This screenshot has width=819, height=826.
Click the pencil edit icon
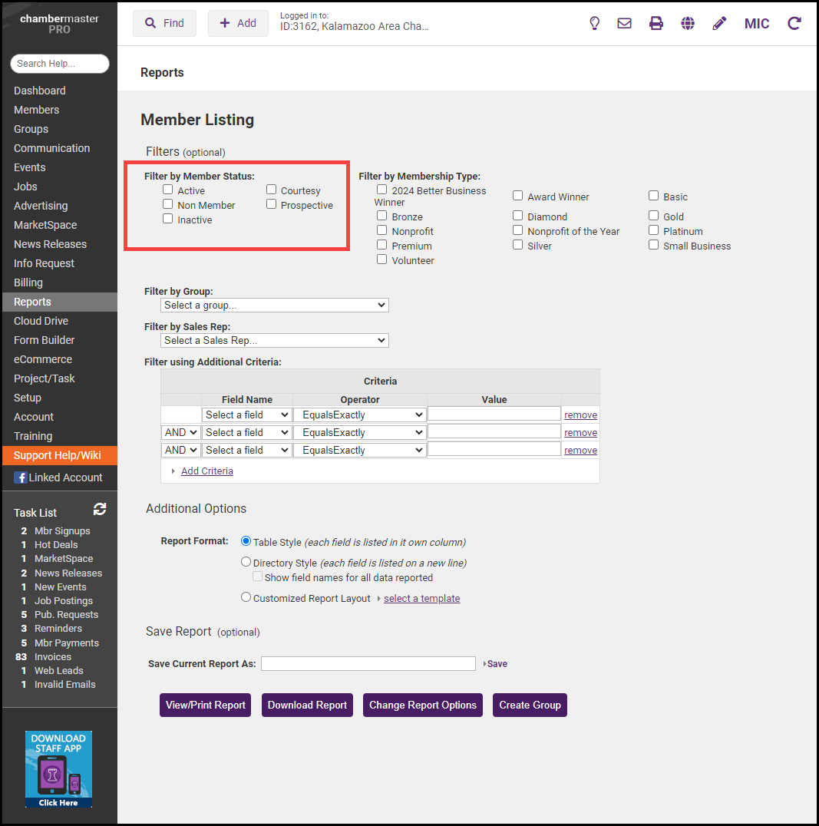tap(719, 23)
